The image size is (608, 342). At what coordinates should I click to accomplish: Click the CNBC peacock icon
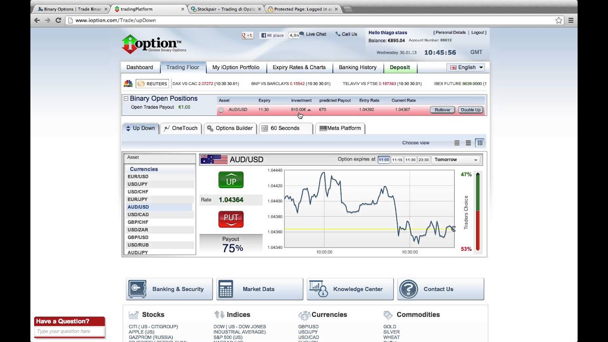(128, 84)
